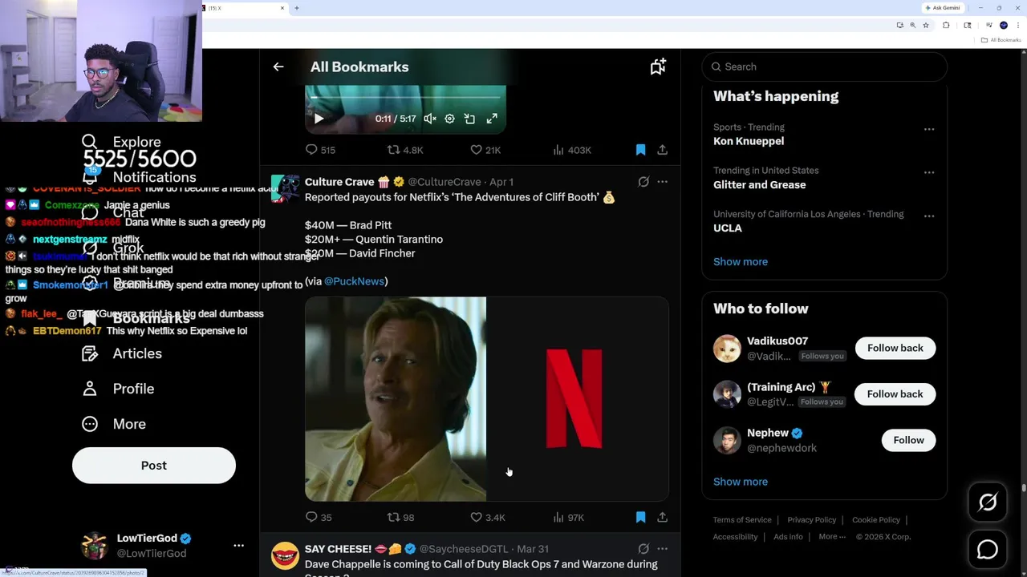Open more options for UCLA trend
Viewport: 1027px width, 577px height.
click(x=928, y=216)
